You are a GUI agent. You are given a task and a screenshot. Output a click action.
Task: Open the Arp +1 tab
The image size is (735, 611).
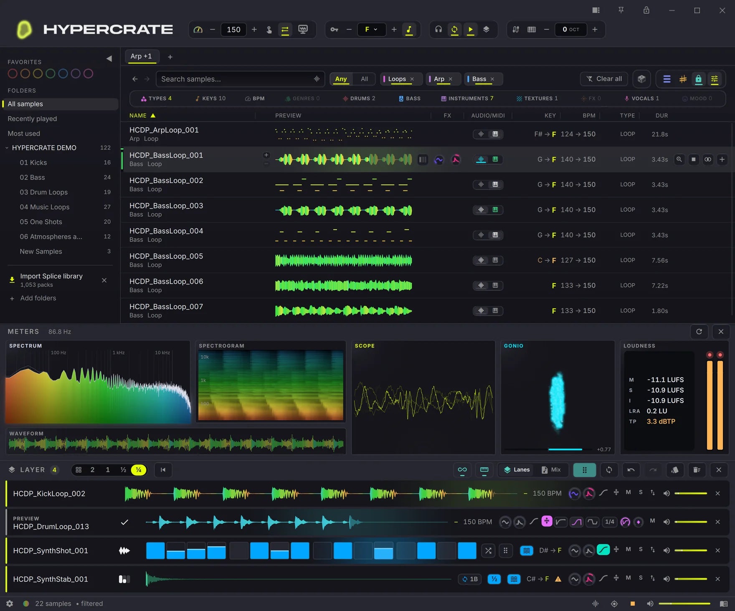click(x=141, y=56)
